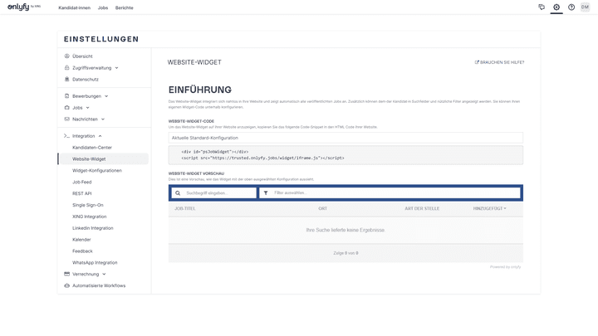Open the Aktuelle Standard-Konfiguration dropdown
598x336 pixels.
(346, 138)
